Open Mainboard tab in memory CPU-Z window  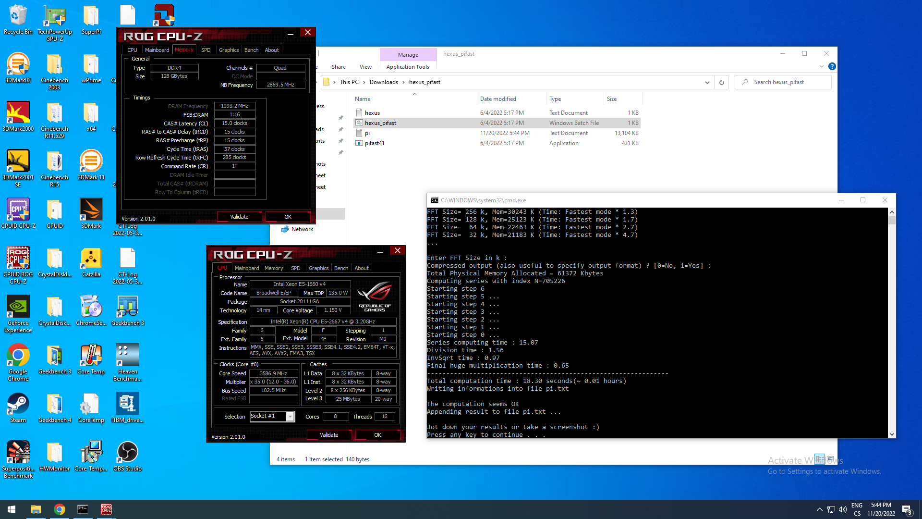point(157,50)
